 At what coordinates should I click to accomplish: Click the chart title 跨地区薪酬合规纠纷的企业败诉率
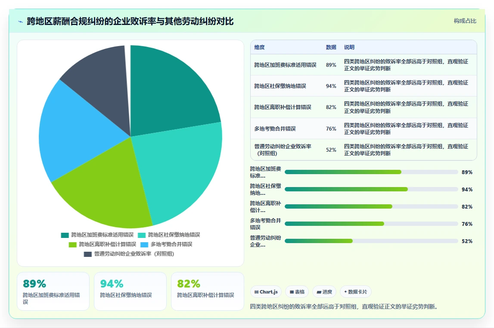click(x=130, y=22)
